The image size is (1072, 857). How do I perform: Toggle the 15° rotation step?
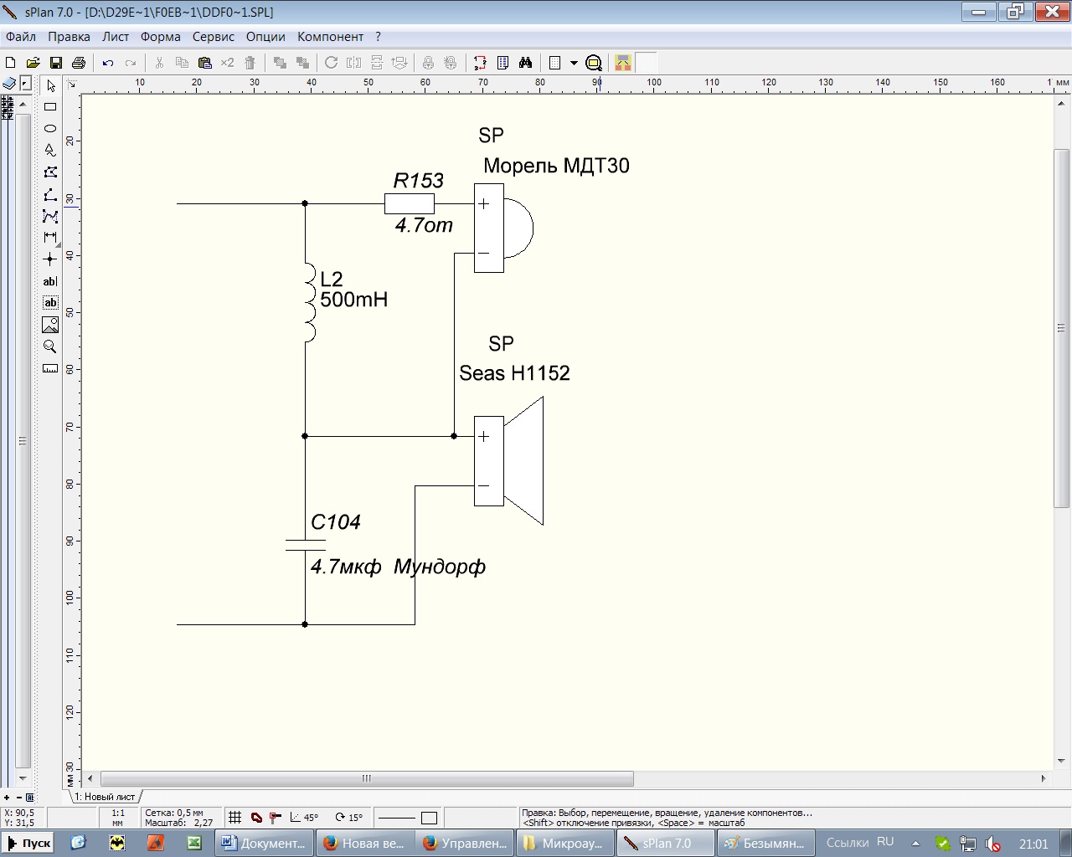point(348,818)
